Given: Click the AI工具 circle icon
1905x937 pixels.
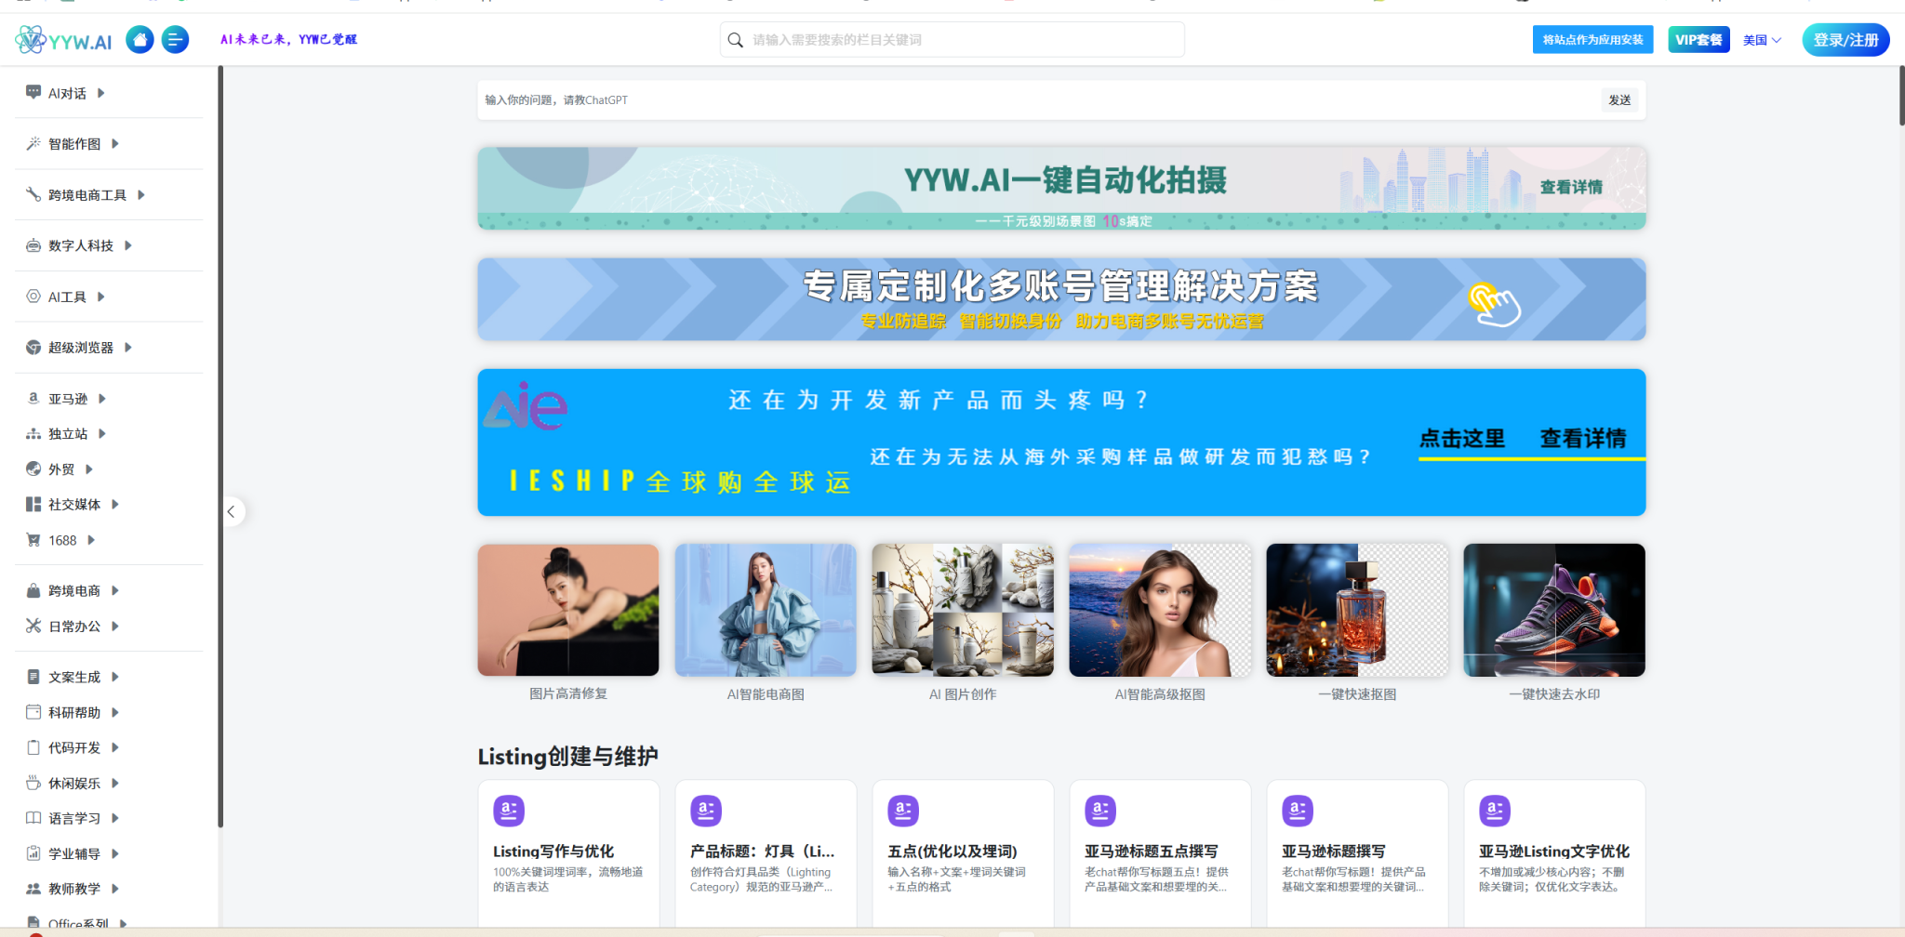Looking at the screenshot, I should pos(33,297).
